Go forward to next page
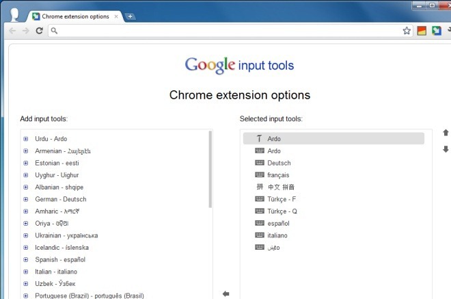 tap(26, 31)
